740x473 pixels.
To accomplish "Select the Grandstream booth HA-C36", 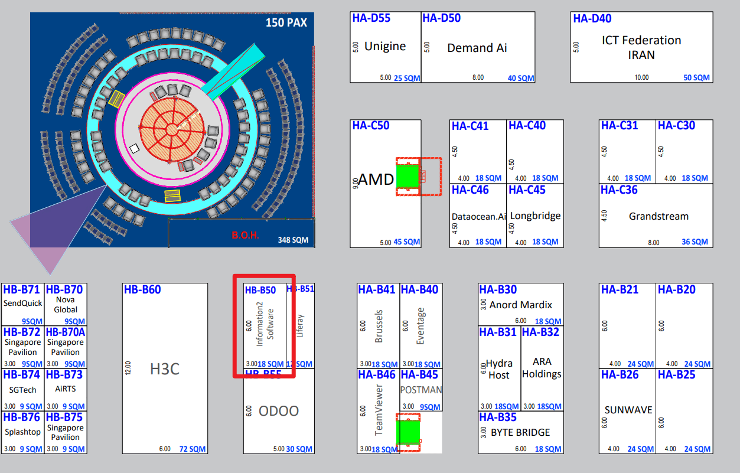I will point(656,216).
